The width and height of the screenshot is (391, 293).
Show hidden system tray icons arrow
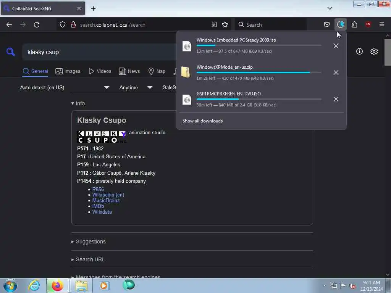point(325,286)
